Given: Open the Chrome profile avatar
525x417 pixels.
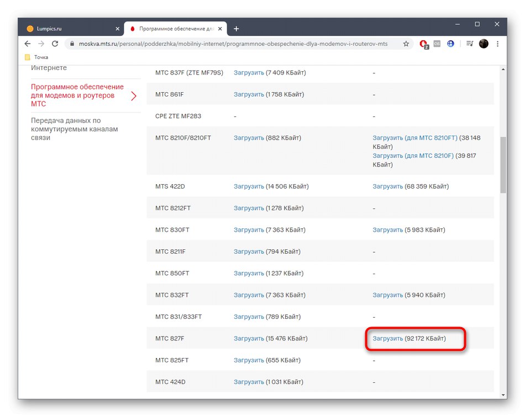Looking at the screenshot, I should 484,44.
